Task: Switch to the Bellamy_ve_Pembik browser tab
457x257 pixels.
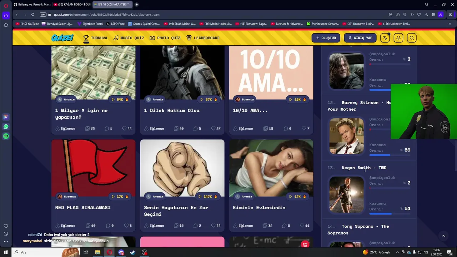Action: pos(32,5)
